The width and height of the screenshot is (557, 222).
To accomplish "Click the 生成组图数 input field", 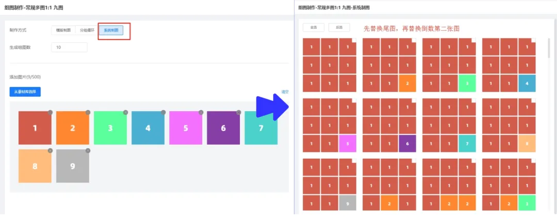I will click(69, 47).
